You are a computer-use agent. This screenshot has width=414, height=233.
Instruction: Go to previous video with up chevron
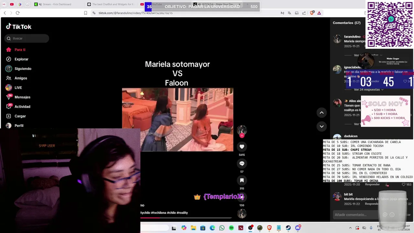pos(321,113)
